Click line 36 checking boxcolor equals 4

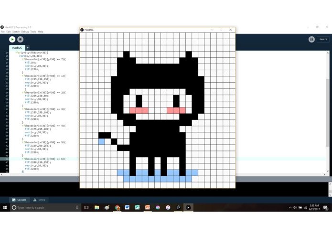[x=44, y=126]
